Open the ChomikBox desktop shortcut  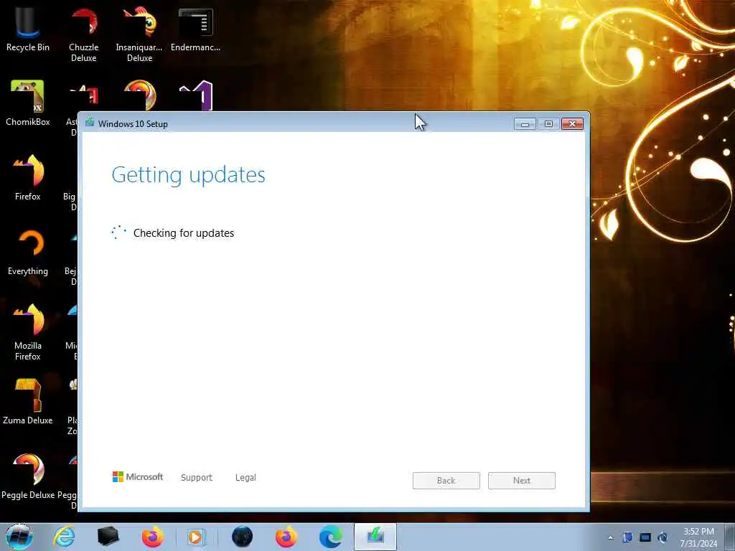(x=28, y=103)
